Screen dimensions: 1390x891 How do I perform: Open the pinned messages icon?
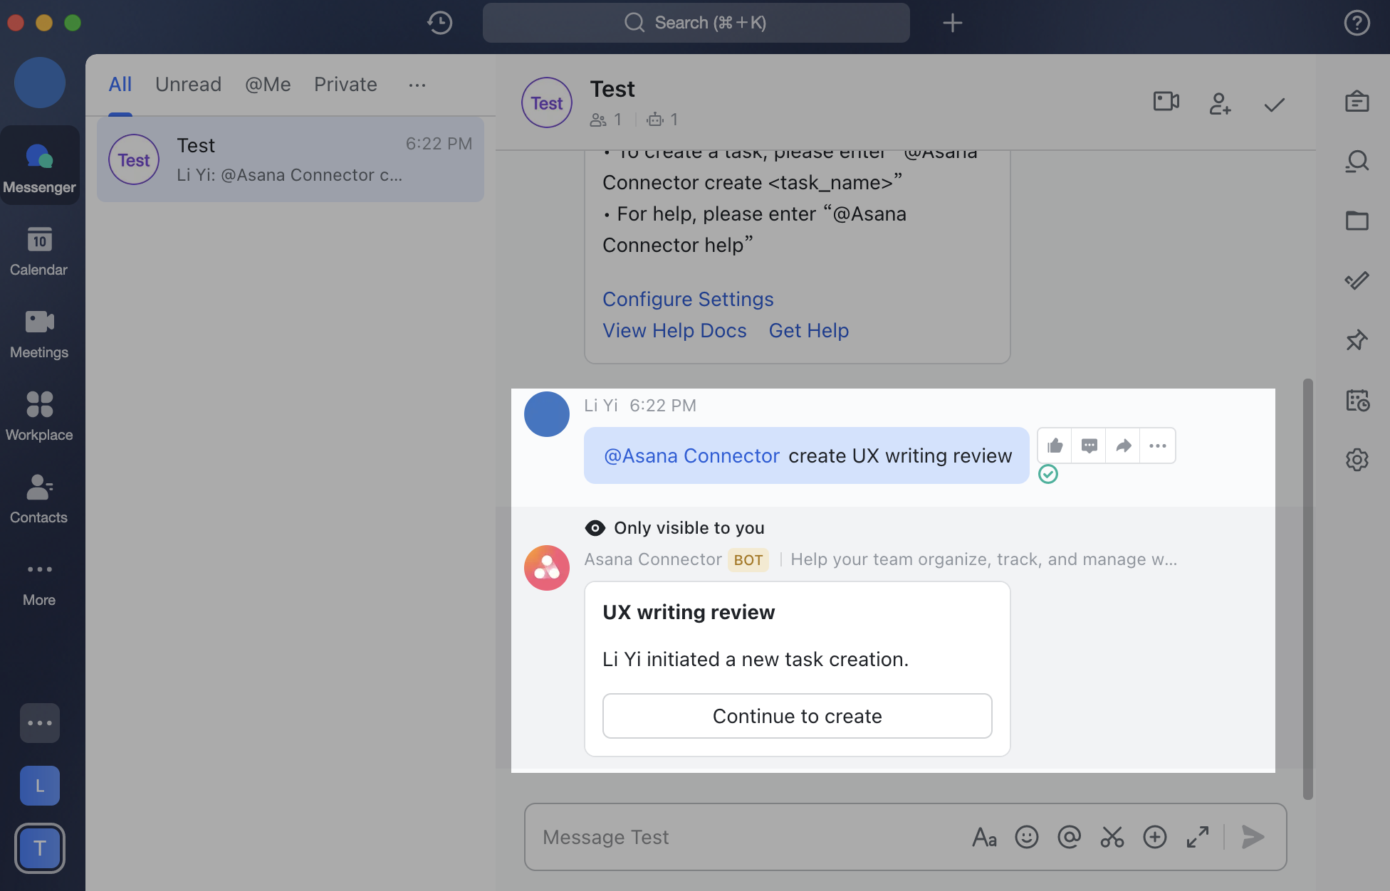pyautogui.click(x=1357, y=340)
